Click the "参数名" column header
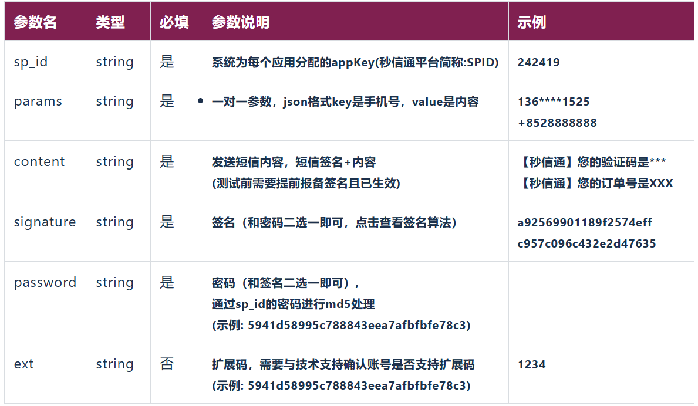 (35, 22)
